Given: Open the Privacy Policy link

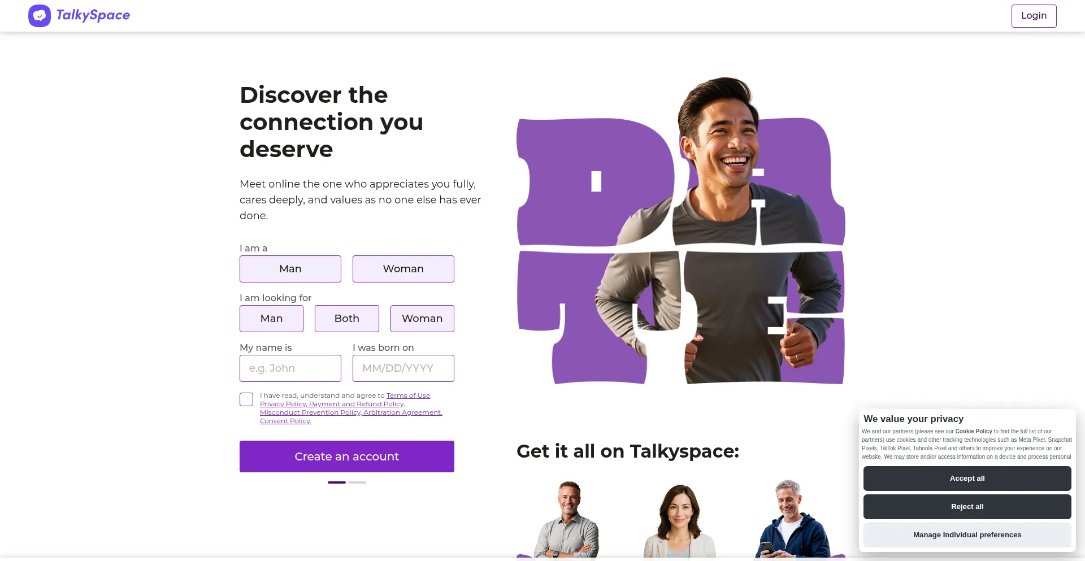Looking at the screenshot, I should point(283,404).
